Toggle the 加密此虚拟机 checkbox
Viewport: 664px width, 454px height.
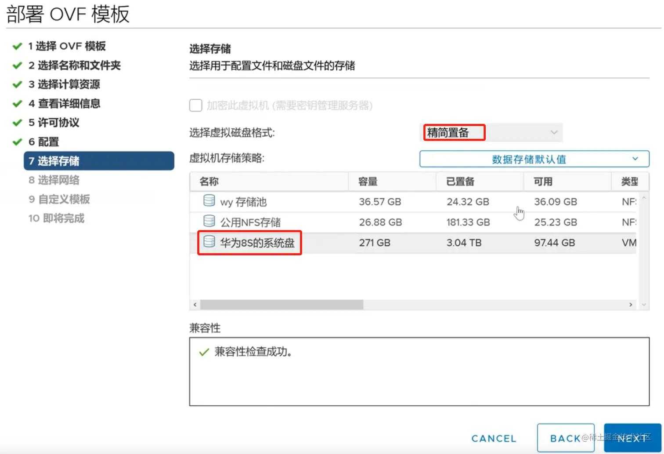point(195,105)
